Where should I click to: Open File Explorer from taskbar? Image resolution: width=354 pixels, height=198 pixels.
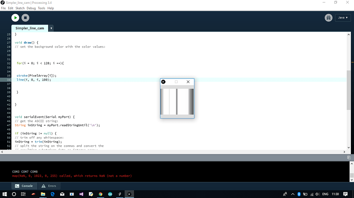[x=43, y=194]
